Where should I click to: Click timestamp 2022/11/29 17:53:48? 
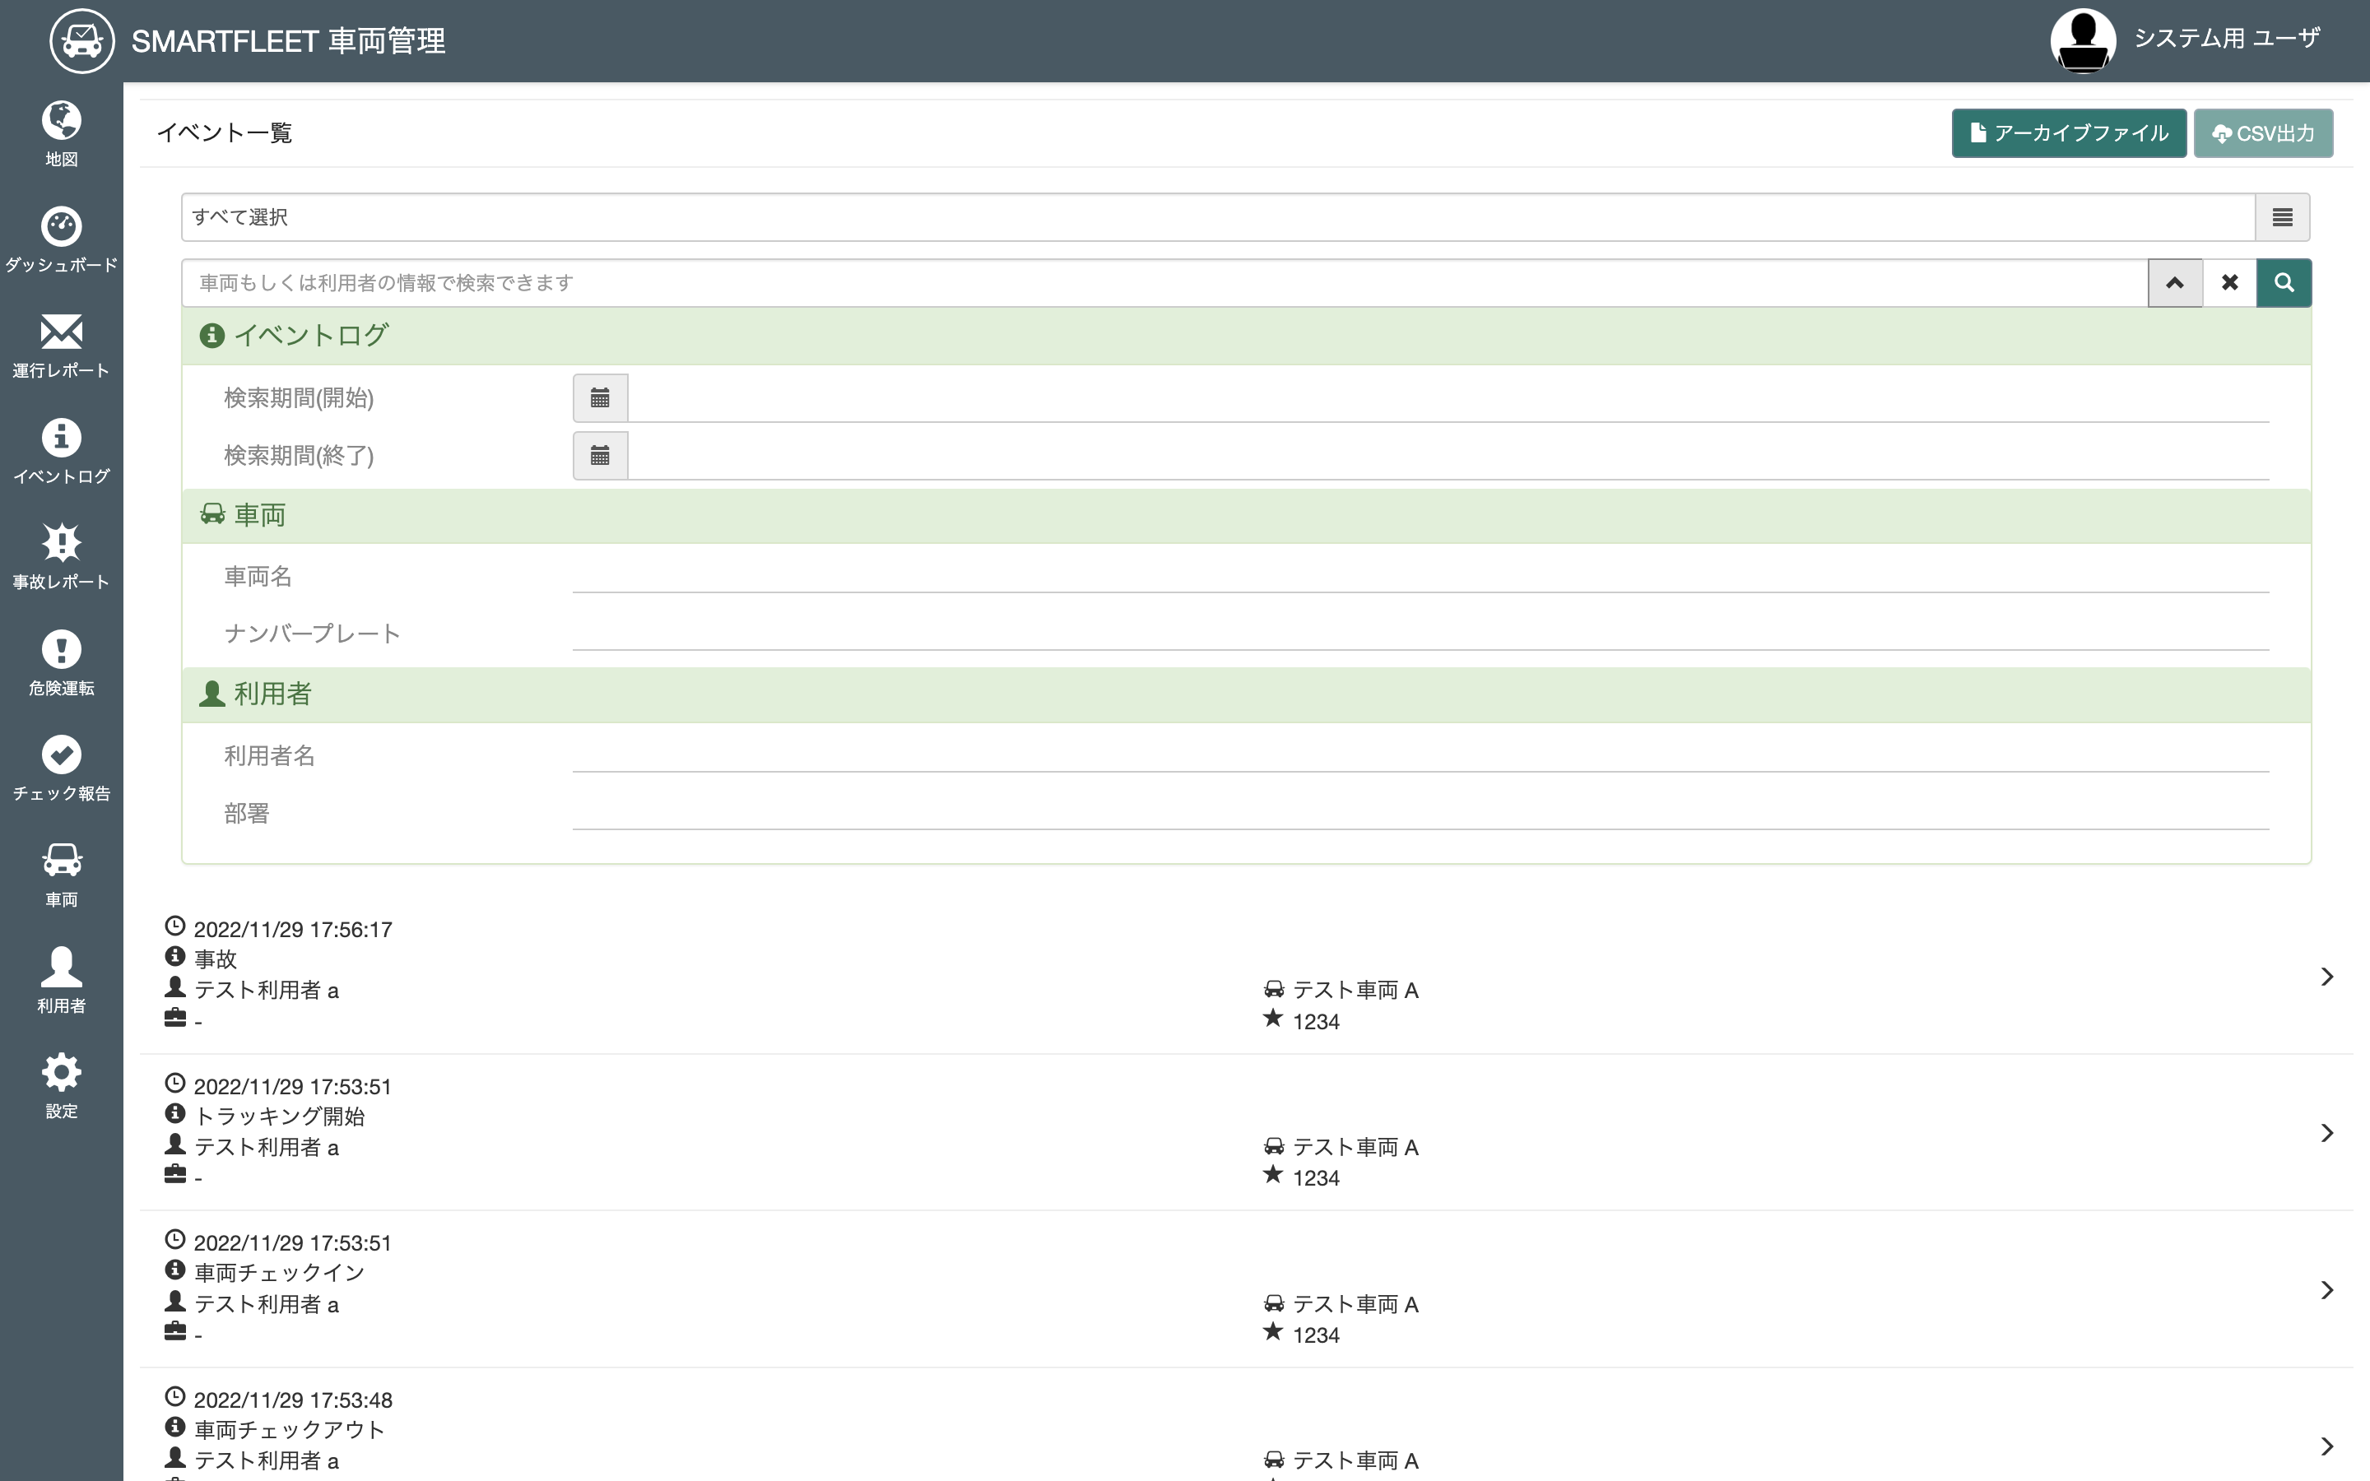tap(293, 1400)
